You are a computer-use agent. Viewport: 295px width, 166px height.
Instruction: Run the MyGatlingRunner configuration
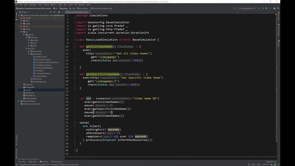tap(259, 8)
